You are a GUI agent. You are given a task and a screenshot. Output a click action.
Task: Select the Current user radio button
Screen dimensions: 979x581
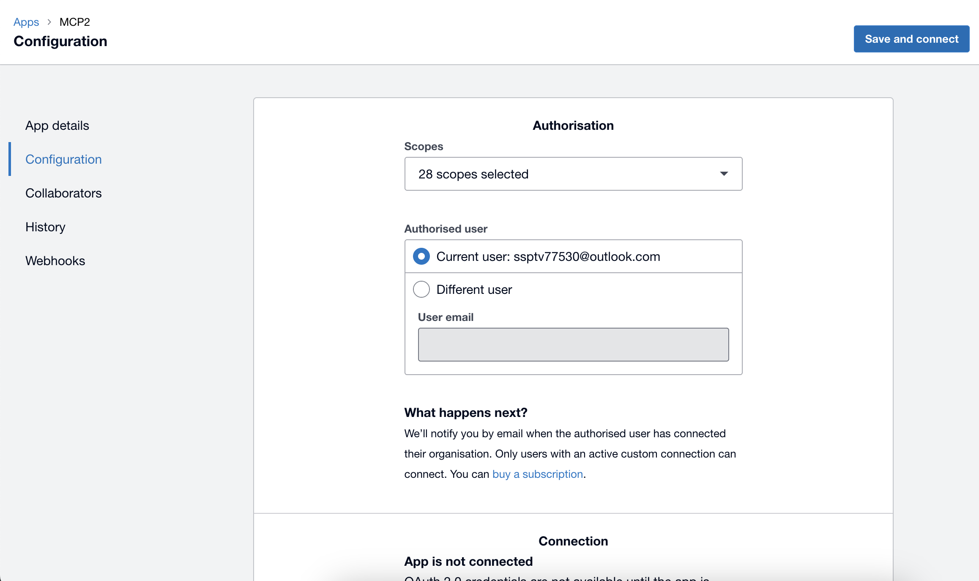421,257
